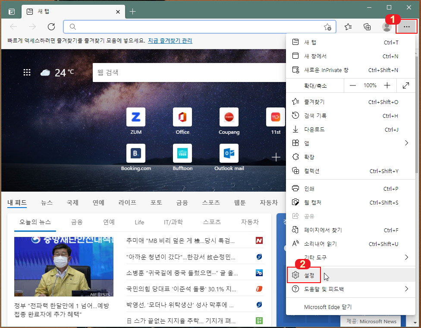Click inside the 웹 검색 search box
The height and width of the screenshot is (328, 421).
coord(194,72)
